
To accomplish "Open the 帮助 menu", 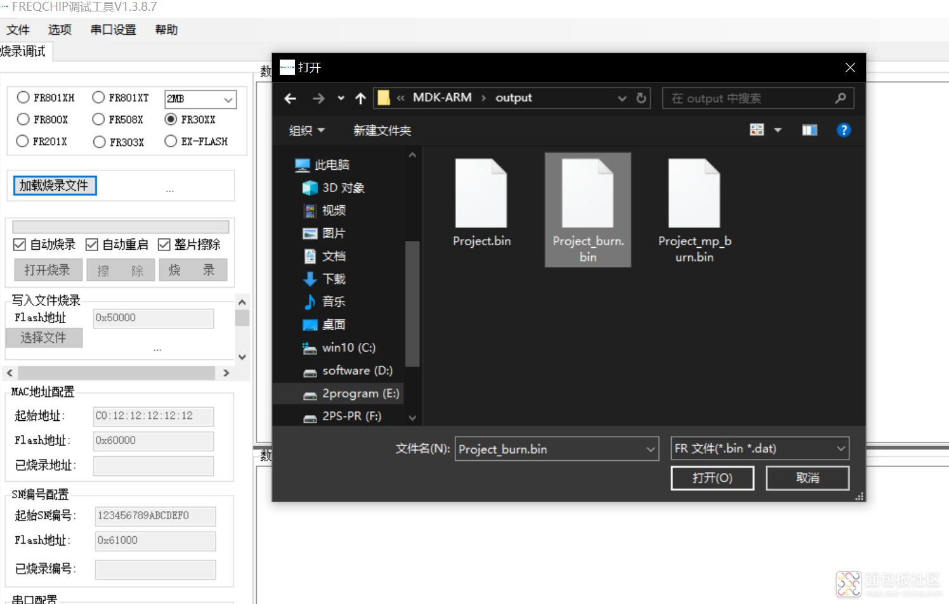I will click(166, 30).
